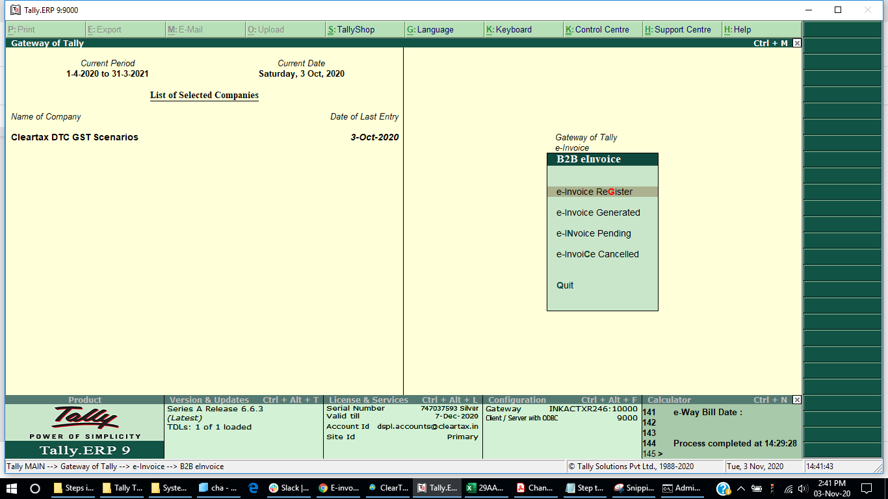
Task: Open the taskbar clock showing 2:41 PM
Action: click(831, 488)
